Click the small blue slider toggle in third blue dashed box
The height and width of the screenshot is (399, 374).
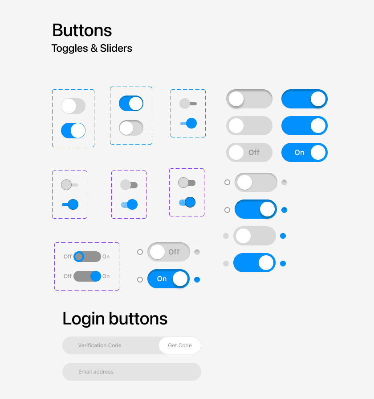188,123
